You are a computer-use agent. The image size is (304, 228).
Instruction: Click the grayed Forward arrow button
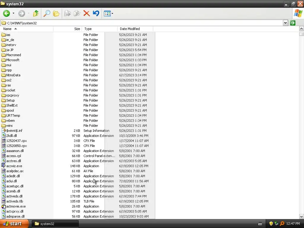click(x=21, y=13)
